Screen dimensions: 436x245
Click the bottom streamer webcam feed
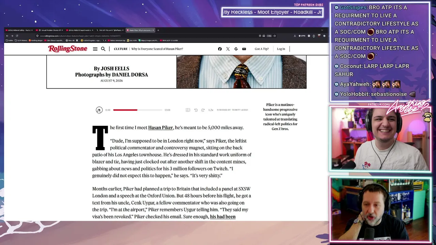pos(380,210)
